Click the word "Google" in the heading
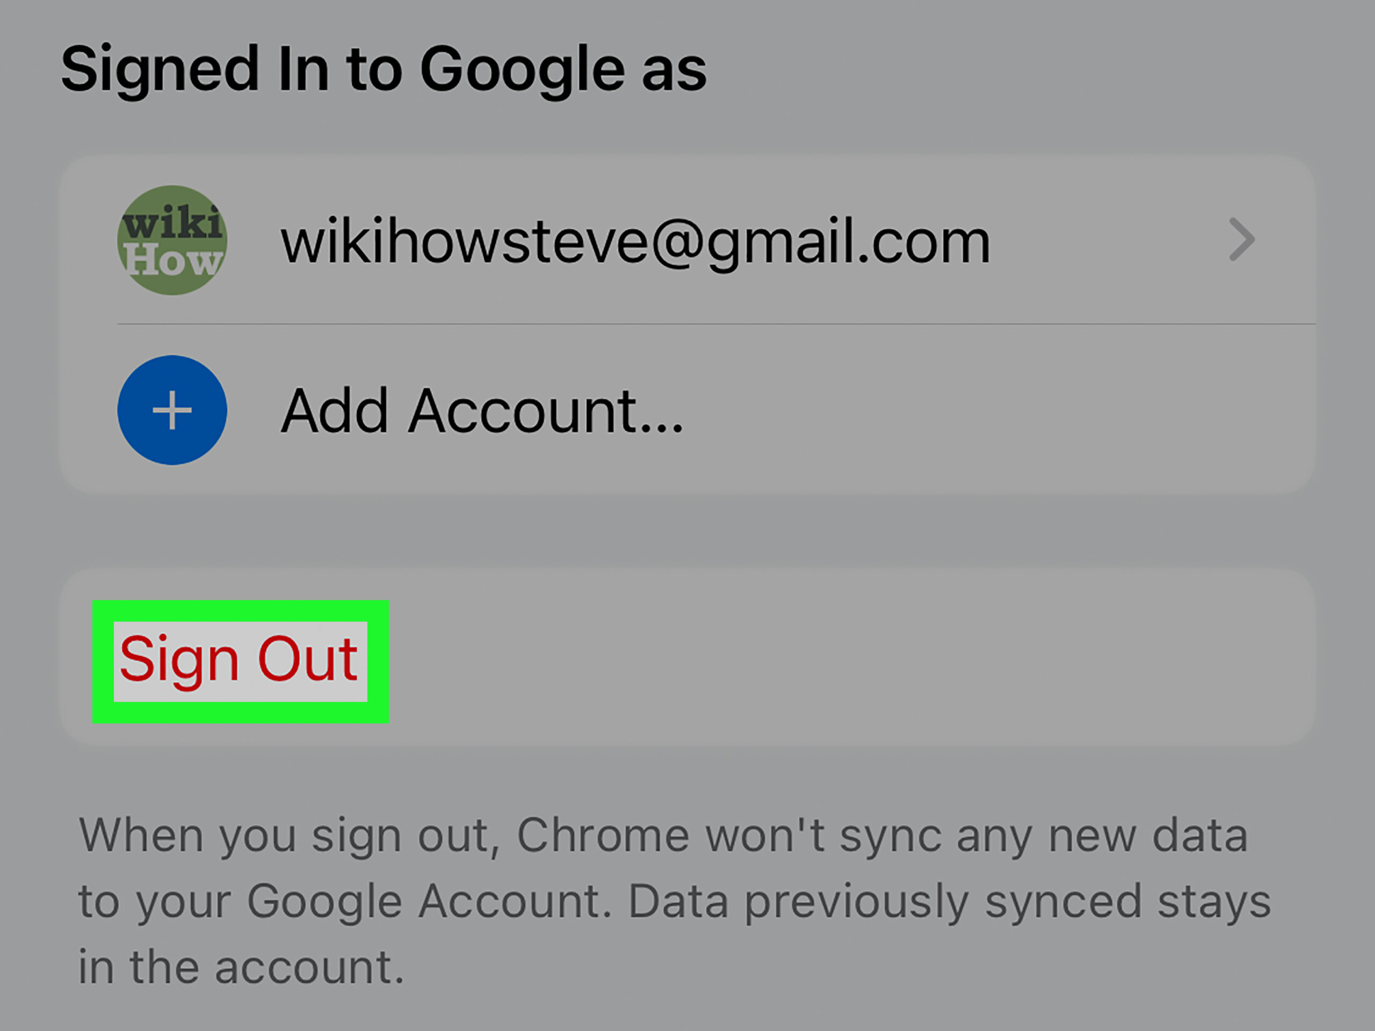Image resolution: width=1375 pixels, height=1031 pixels. pos(522,69)
